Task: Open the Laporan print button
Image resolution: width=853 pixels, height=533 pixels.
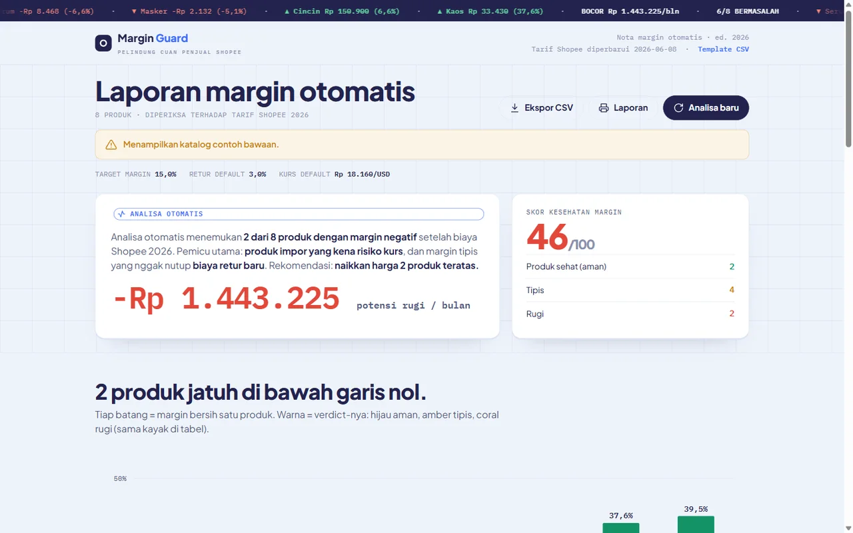Action: pos(623,108)
